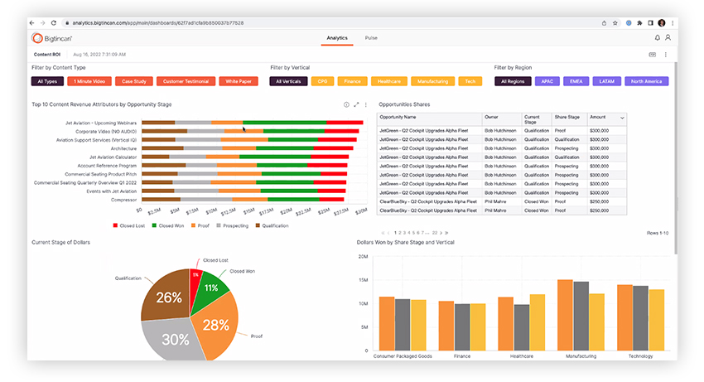The width and height of the screenshot is (704, 382).
Task: Toggle Closed Lost legend swatch
Action: point(115,225)
